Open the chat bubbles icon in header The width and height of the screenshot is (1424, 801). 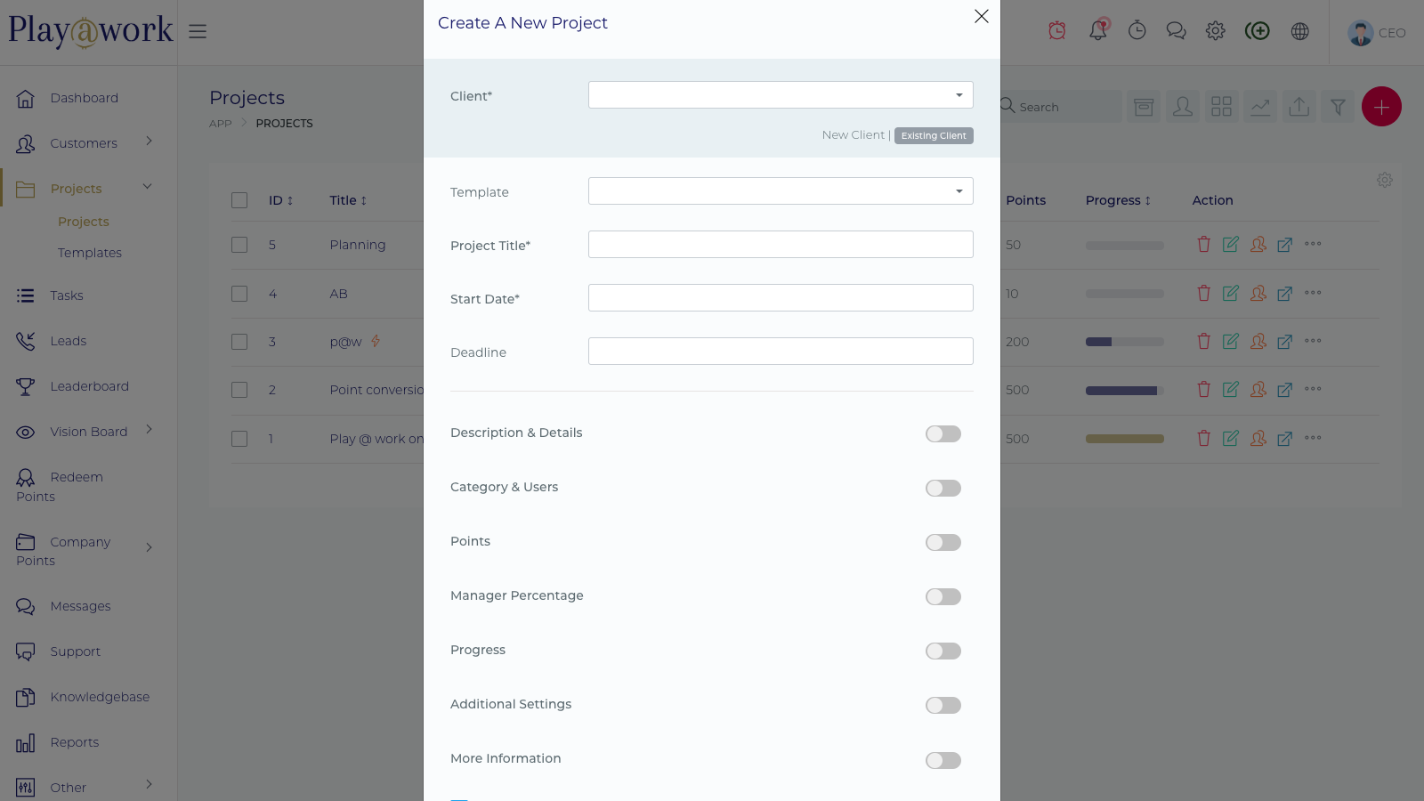[x=1176, y=31]
